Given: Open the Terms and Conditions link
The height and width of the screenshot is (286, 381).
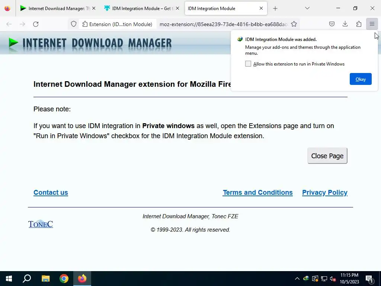Looking at the screenshot, I should [x=258, y=193].
